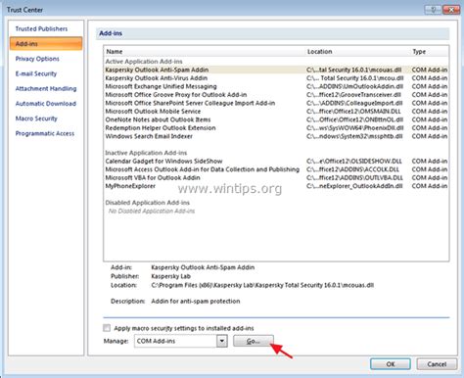
Task: Select Kaspersky Outlook Anti-Virus Addin row
Action: point(276,78)
